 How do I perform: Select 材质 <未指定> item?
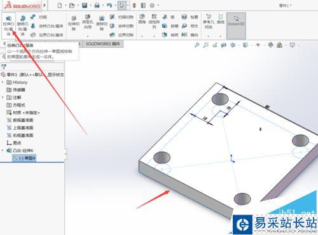pyautogui.click(x=23, y=113)
